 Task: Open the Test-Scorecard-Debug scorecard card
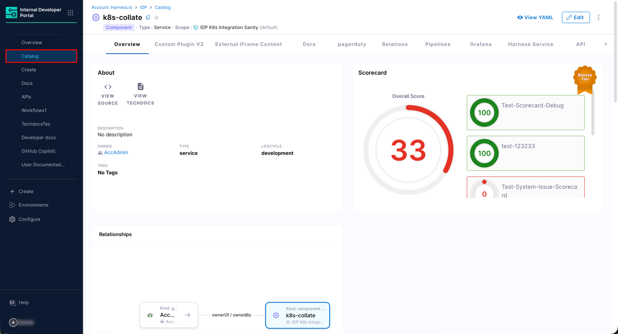[525, 113]
